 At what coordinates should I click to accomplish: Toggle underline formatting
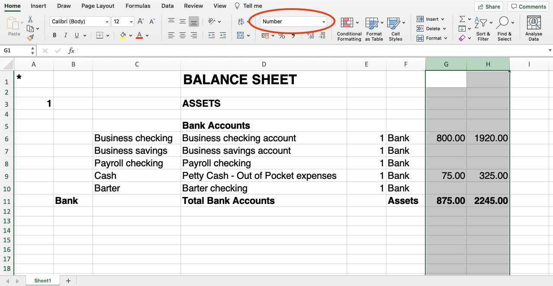point(76,35)
